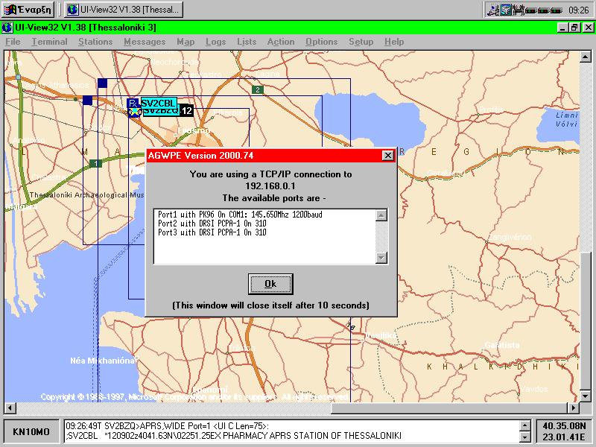This screenshot has height=447, width=596.
Task: Open the Logs menu
Action: coord(215,42)
